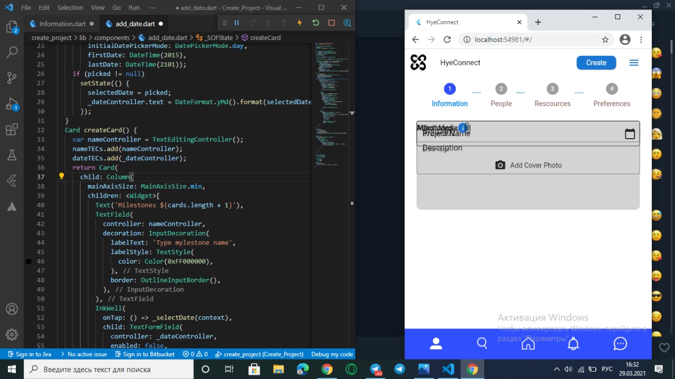Open the hamburger menu in HyeConnect
The image size is (675, 379).
click(634, 63)
